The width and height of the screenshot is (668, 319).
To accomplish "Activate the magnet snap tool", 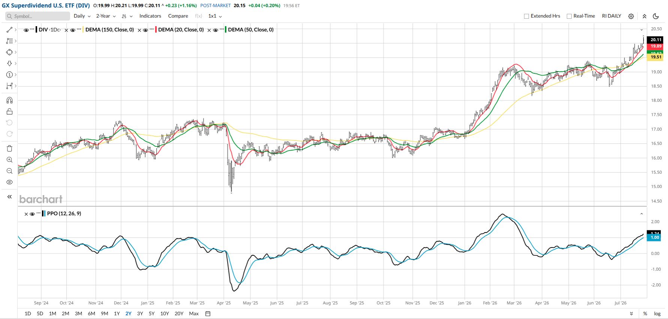I will (x=9, y=100).
